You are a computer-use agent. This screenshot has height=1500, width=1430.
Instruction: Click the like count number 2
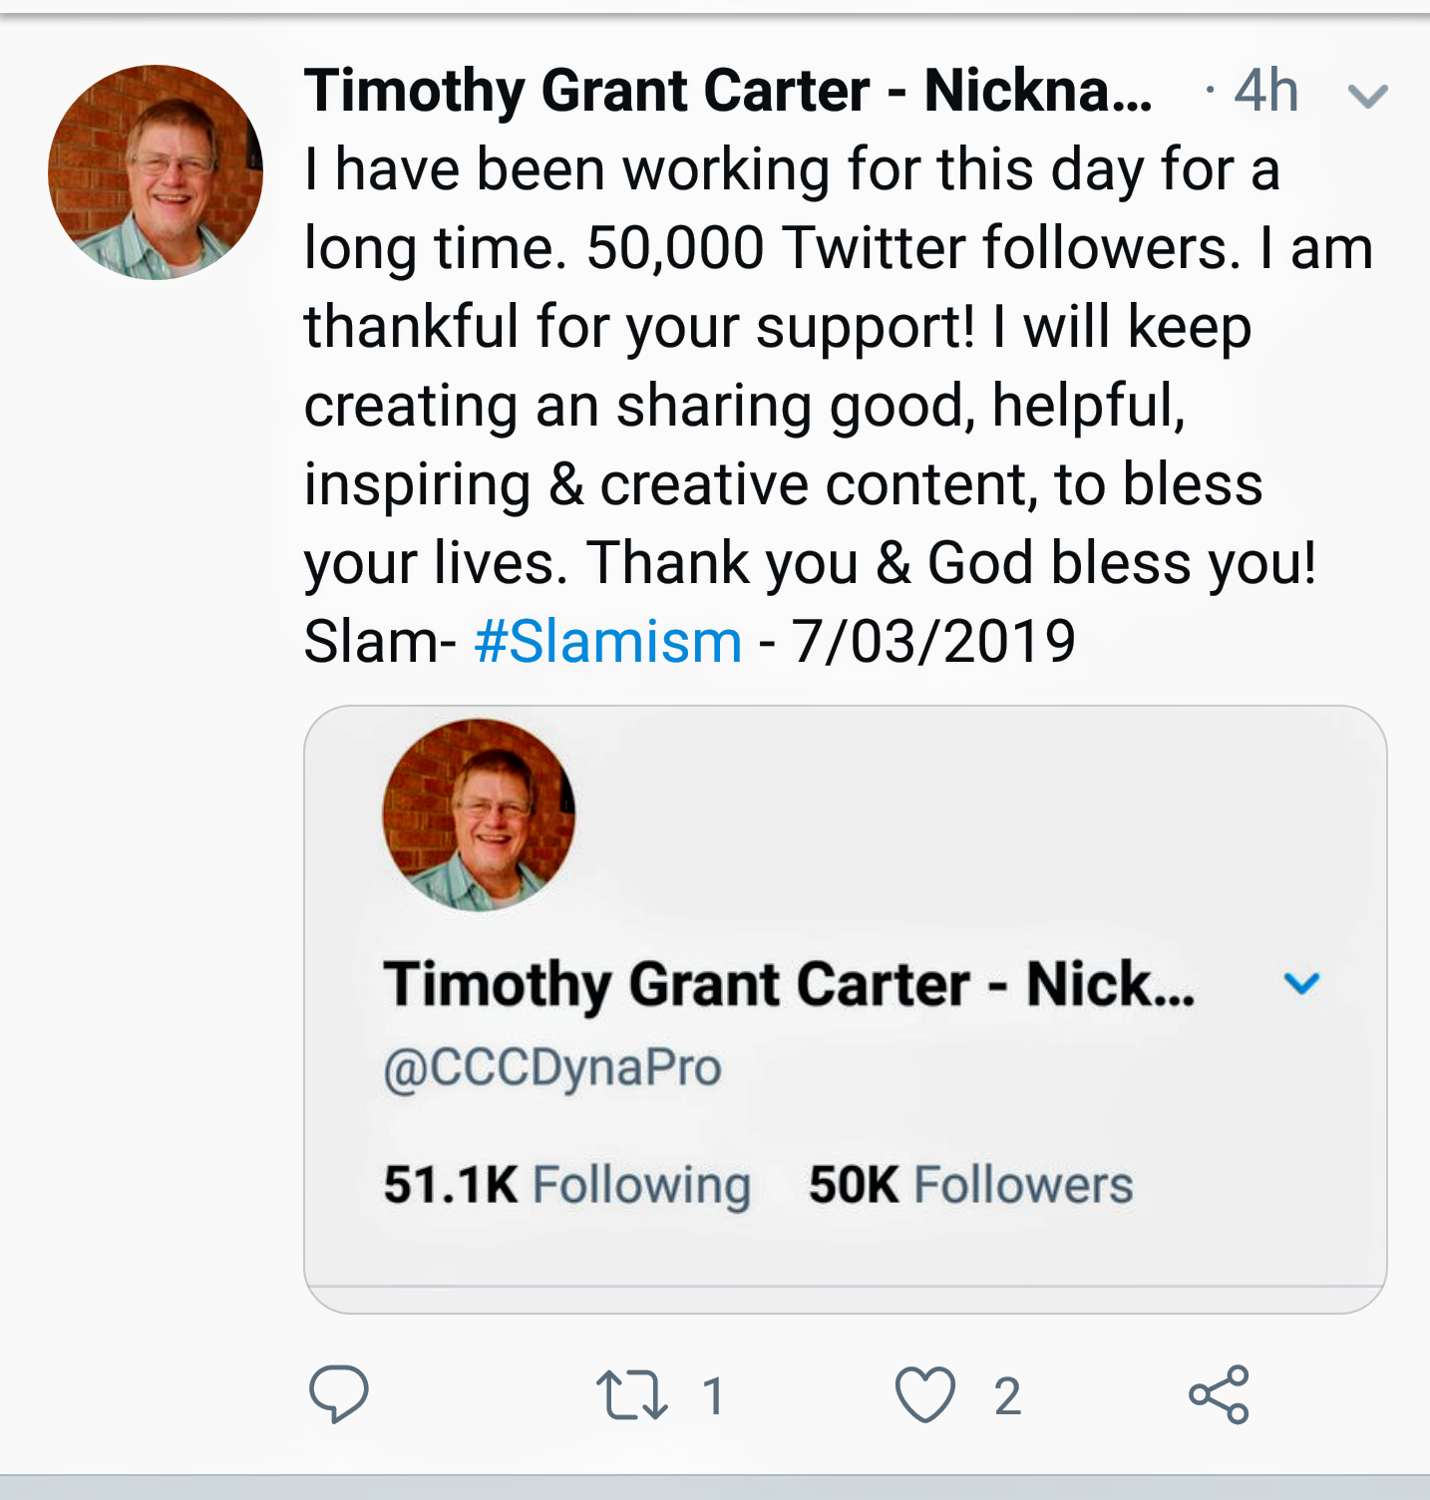(x=1007, y=1395)
